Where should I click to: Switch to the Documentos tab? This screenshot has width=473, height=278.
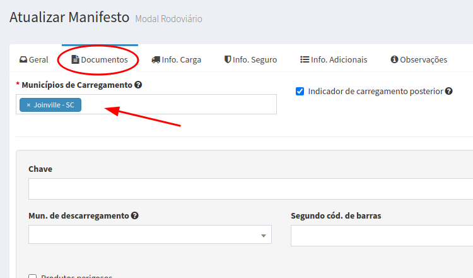[x=104, y=60]
